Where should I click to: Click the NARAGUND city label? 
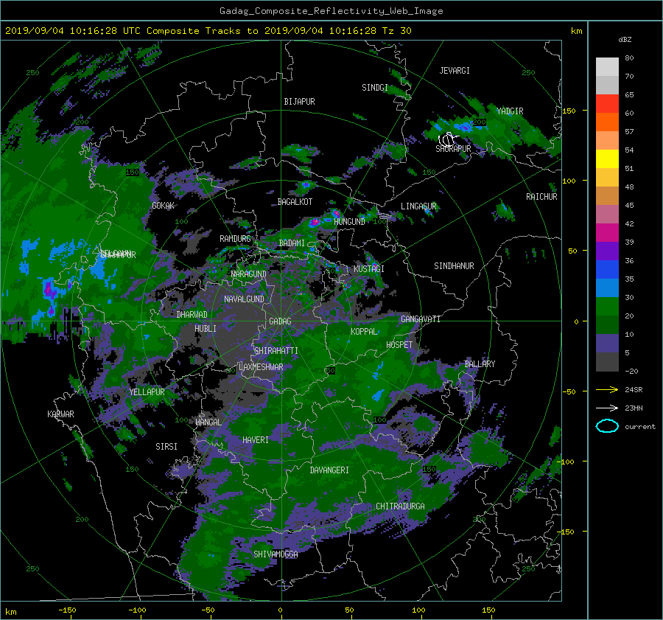249,274
